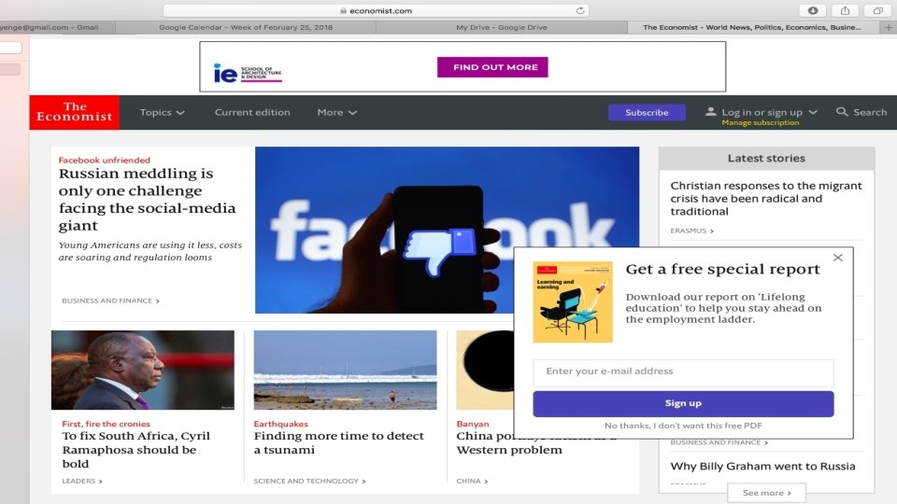Click the user profile icon beside Log in
Screen dimensions: 897x504
[x=710, y=112]
